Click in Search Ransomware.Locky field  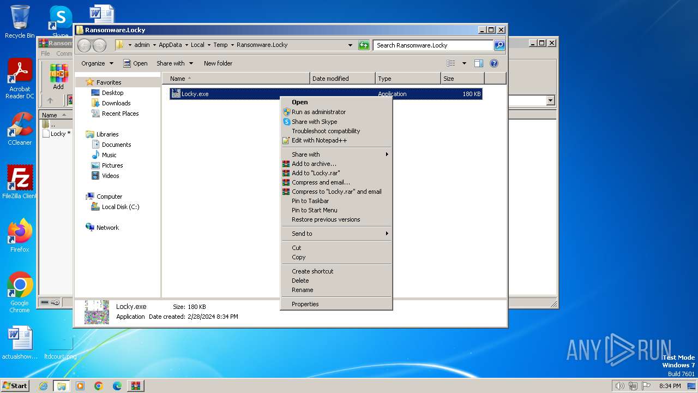coord(434,45)
